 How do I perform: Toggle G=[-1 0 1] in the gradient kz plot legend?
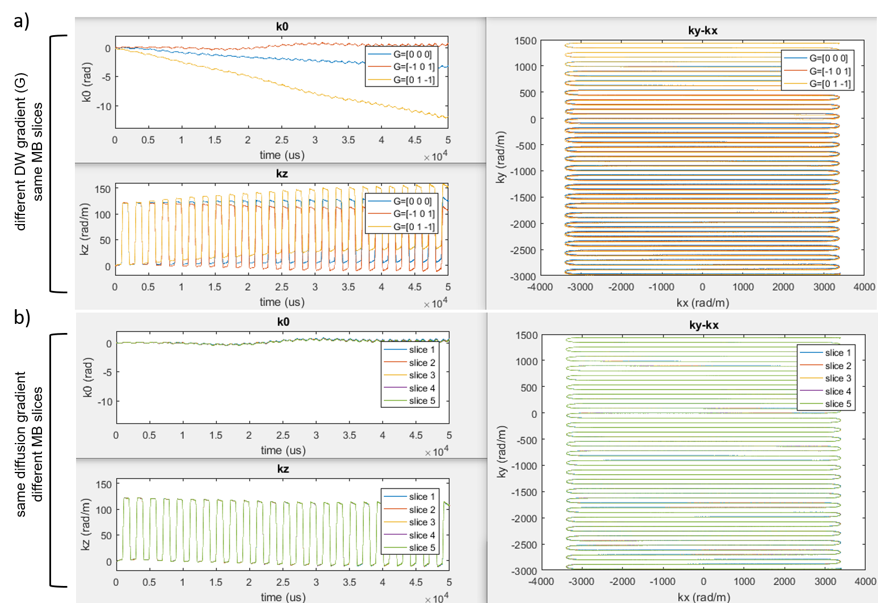[x=414, y=214]
